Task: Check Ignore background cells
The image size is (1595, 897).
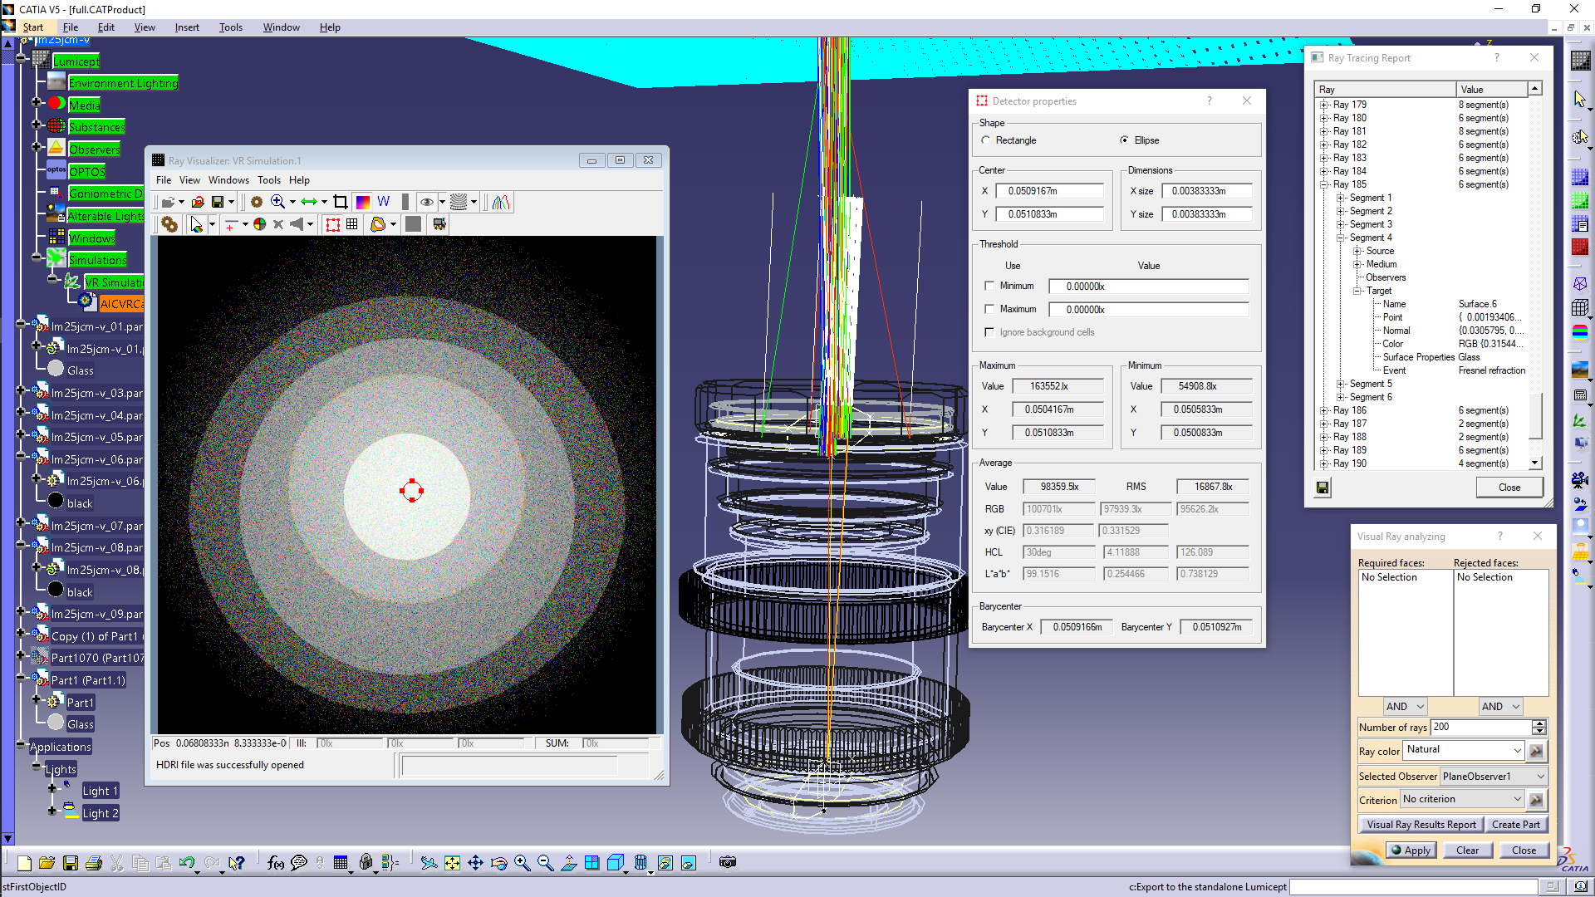Action: point(989,332)
